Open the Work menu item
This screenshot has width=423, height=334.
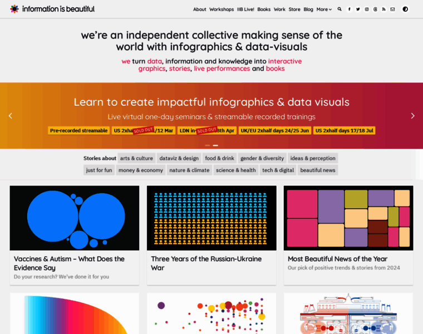coord(279,9)
